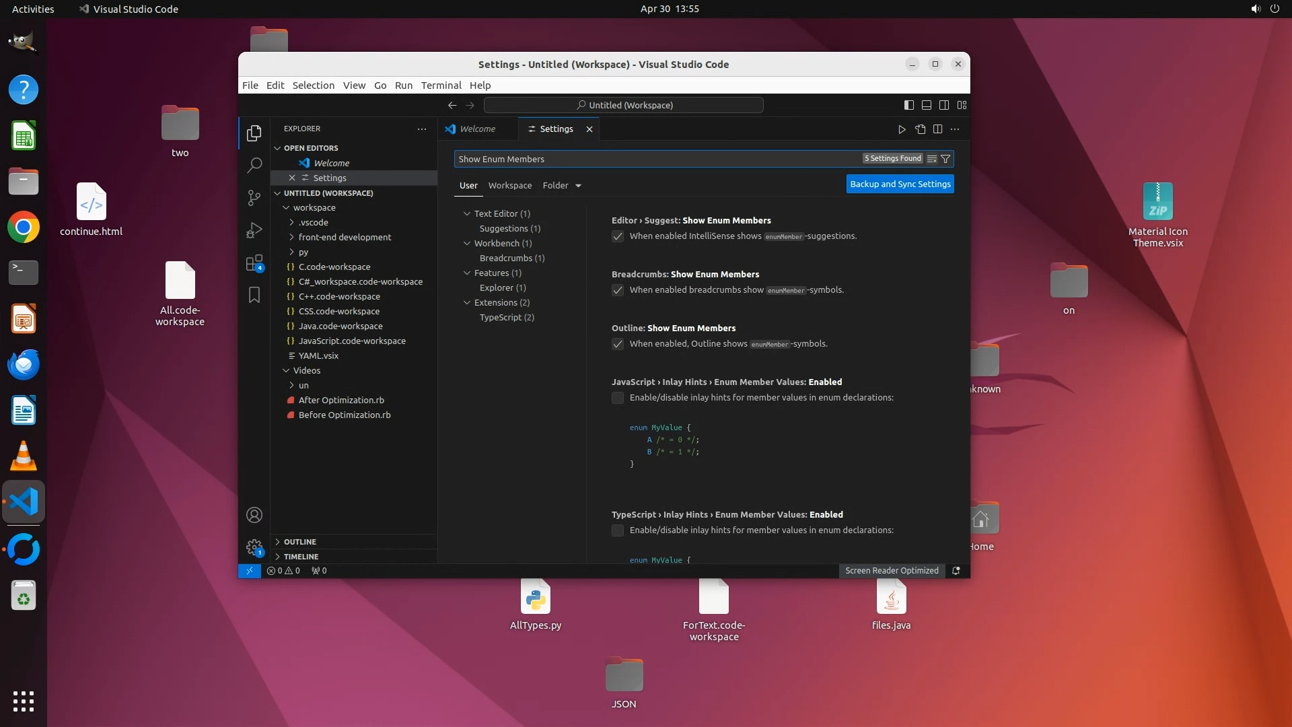Uncheck Breadcrumbs Show Enum Members checkbox
Screen dimensions: 1292x727
[618, 290]
